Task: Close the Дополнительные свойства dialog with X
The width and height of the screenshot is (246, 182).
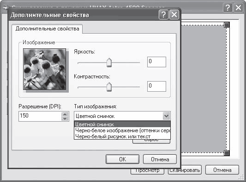Action: 174,15
